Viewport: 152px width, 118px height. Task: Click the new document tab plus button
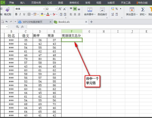point(91,22)
